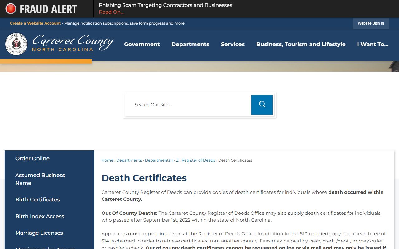Click the Out Of County Deaths label
The height and width of the screenshot is (249, 399).
(x=129, y=213)
